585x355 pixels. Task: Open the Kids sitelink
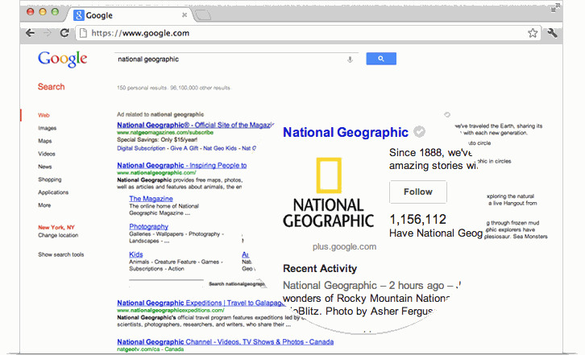[136, 254]
